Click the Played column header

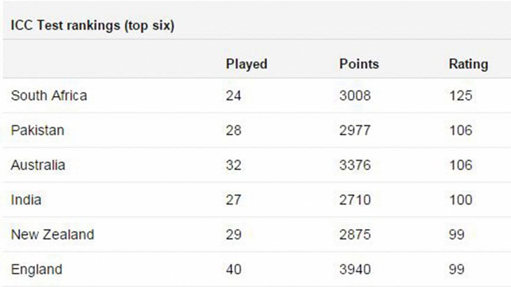tap(247, 64)
